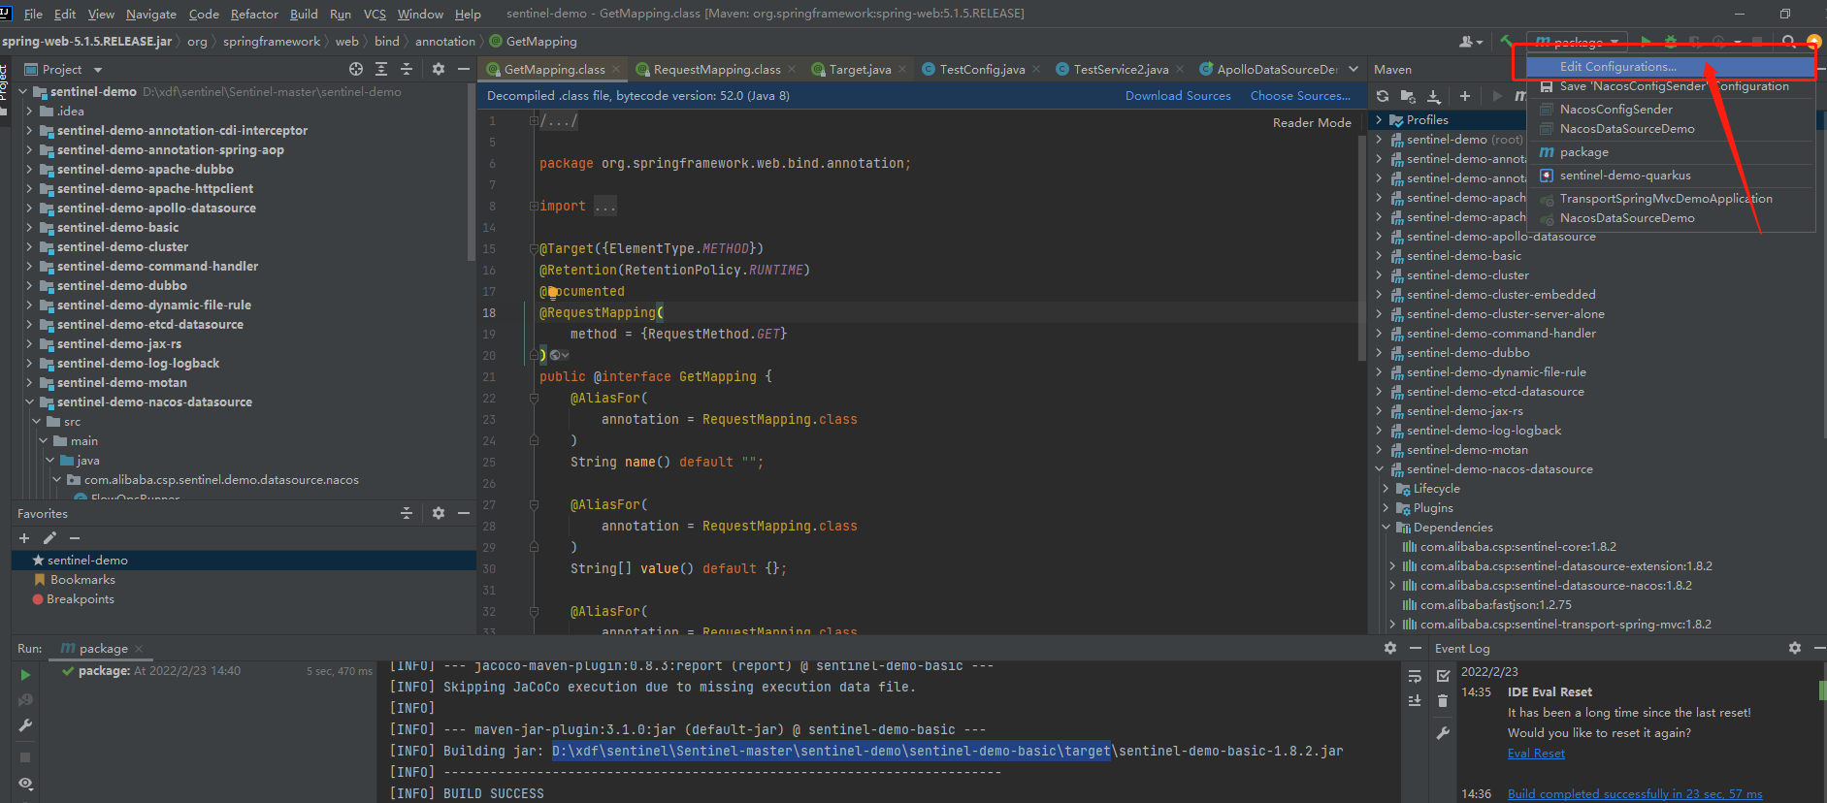Select TransportSpringMvcDemoApplication configuration
Image resolution: width=1827 pixels, height=803 pixels.
tap(1670, 199)
